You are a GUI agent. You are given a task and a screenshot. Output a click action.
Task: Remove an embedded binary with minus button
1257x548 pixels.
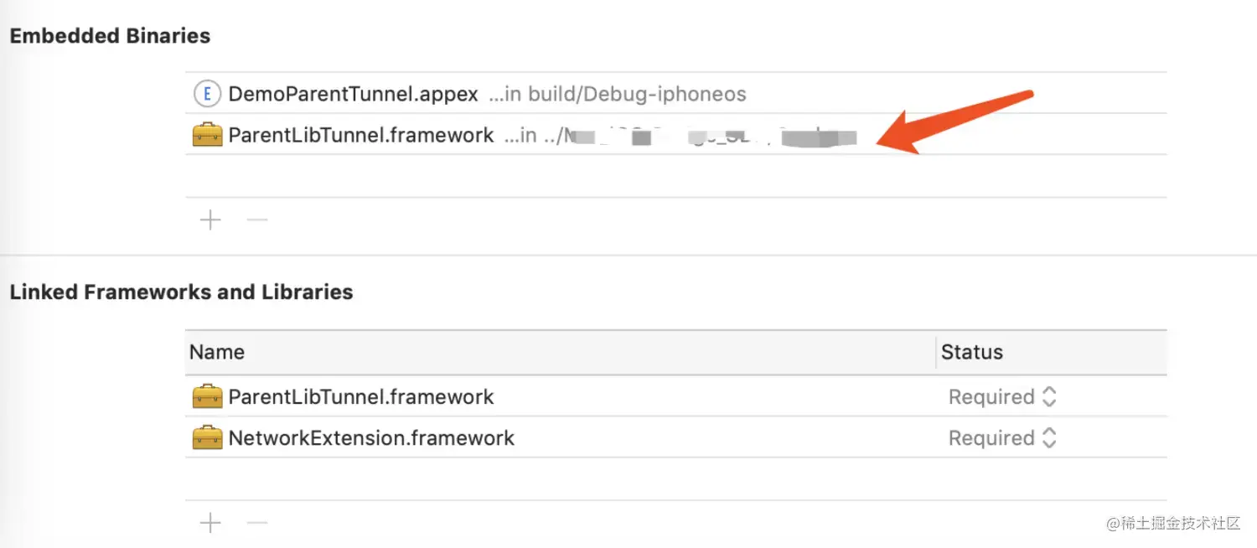tap(257, 220)
